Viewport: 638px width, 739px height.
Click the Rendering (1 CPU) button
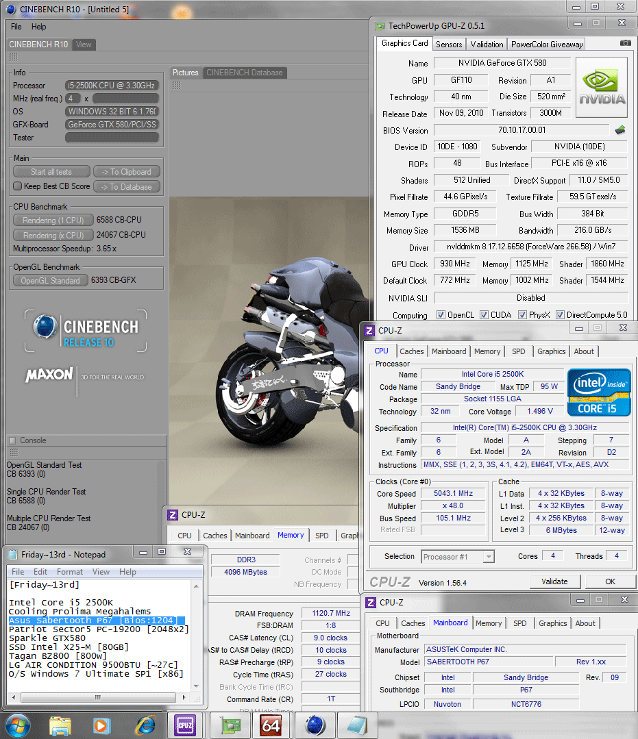tap(53, 220)
